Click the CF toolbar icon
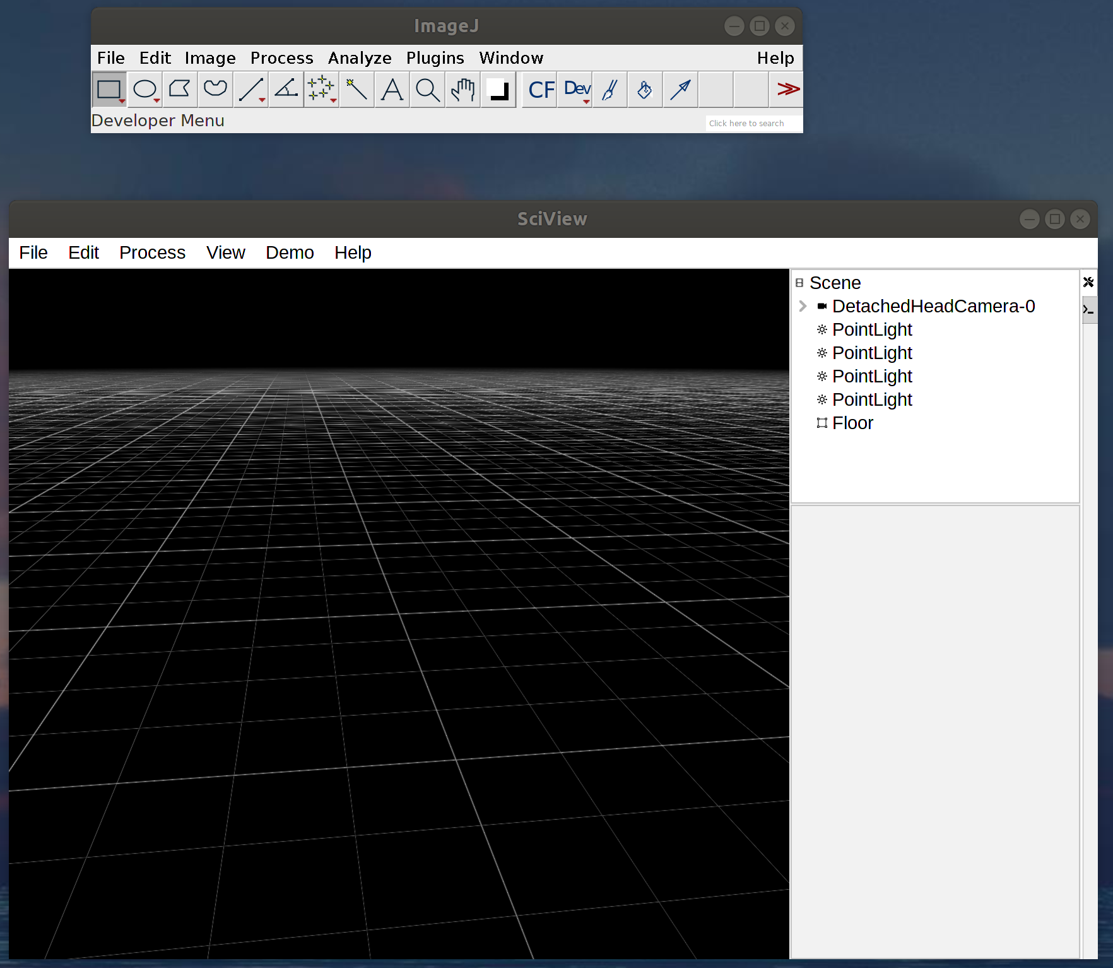Image resolution: width=1113 pixels, height=968 pixels. point(541,90)
